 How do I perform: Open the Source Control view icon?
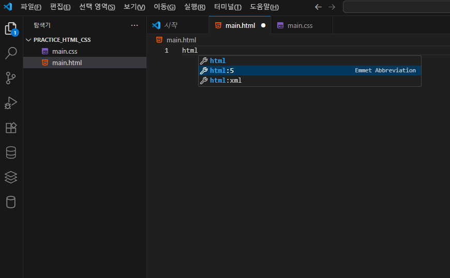tap(11, 78)
